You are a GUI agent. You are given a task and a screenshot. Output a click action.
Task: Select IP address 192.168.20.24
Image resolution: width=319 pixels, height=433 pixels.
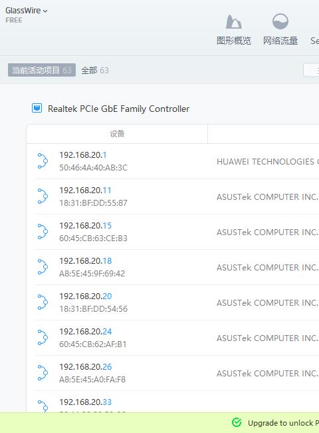(x=85, y=332)
